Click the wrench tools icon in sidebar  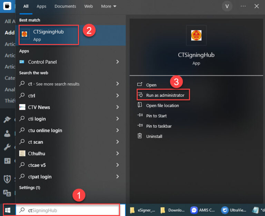(x=7, y=147)
